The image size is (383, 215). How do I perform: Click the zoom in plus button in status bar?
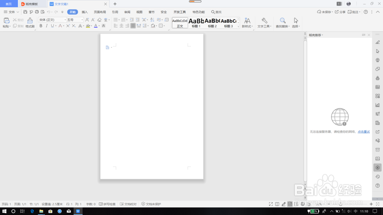(x=371, y=204)
